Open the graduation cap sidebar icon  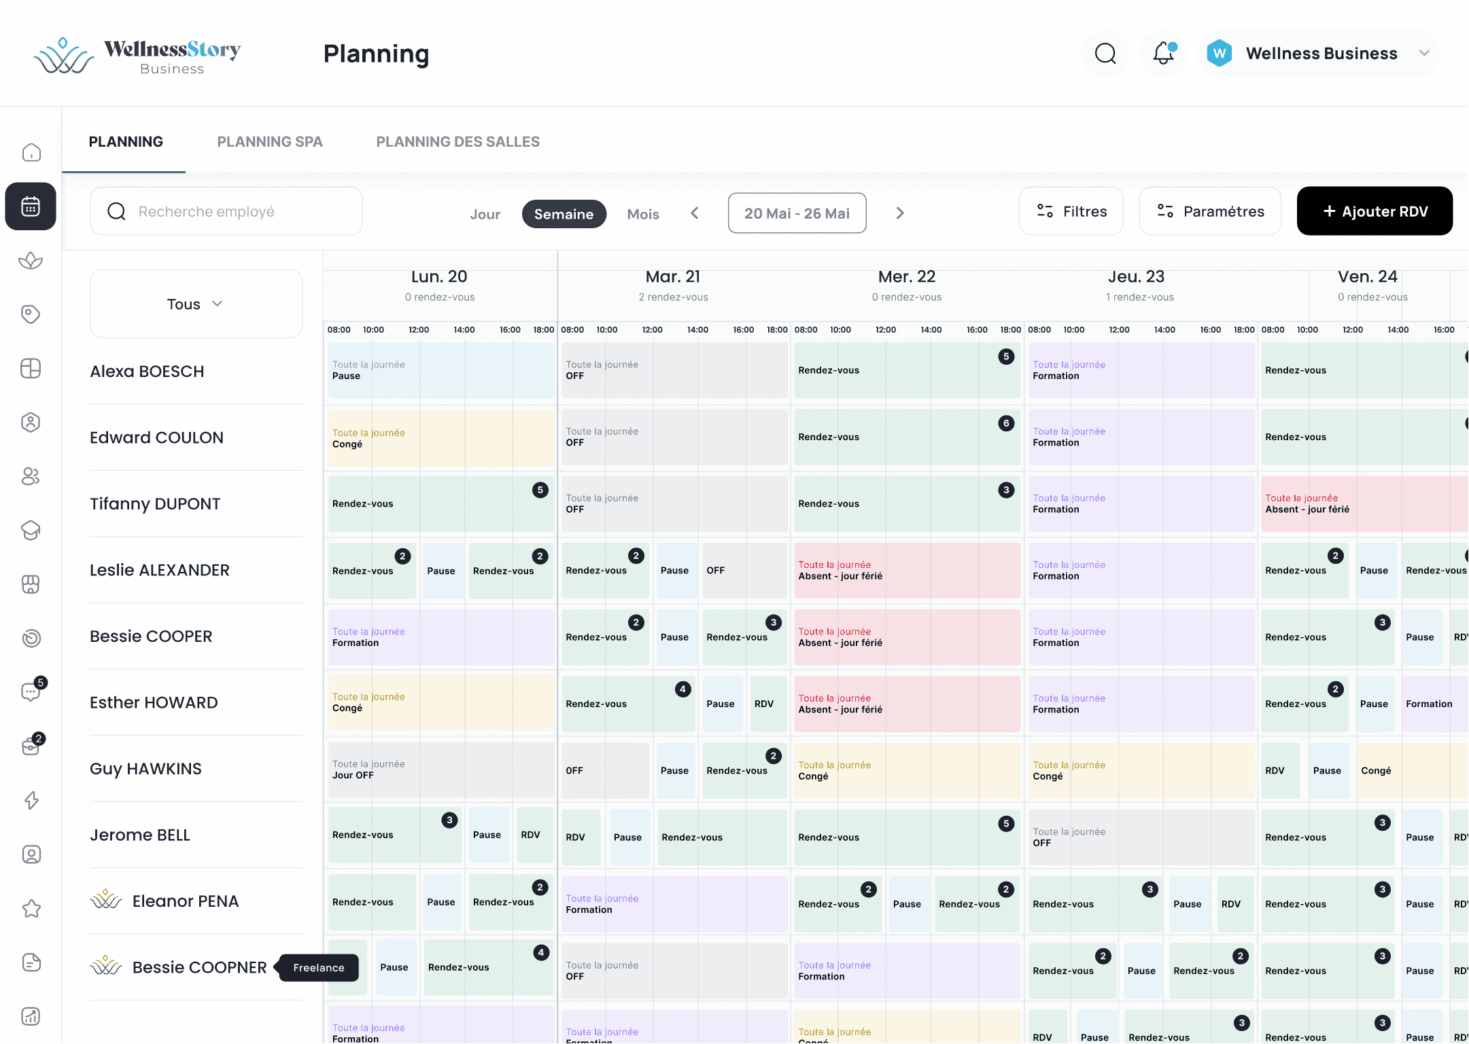click(x=31, y=530)
